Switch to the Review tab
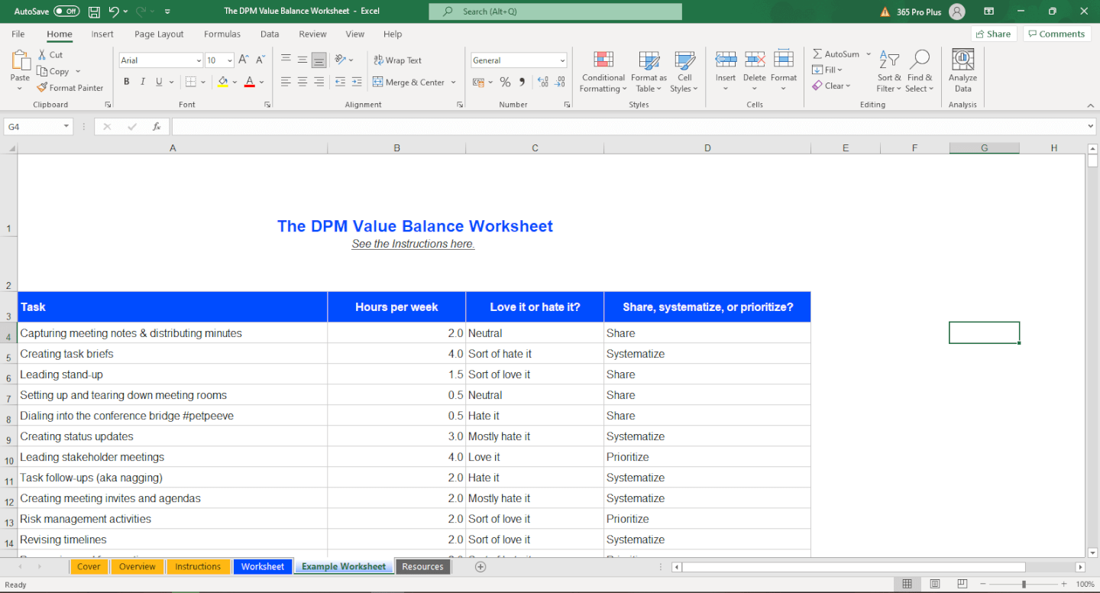The image size is (1100, 593). (x=312, y=34)
